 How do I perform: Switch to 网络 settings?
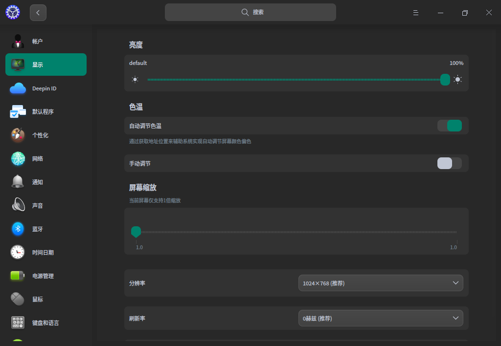pyautogui.click(x=46, y=159)
